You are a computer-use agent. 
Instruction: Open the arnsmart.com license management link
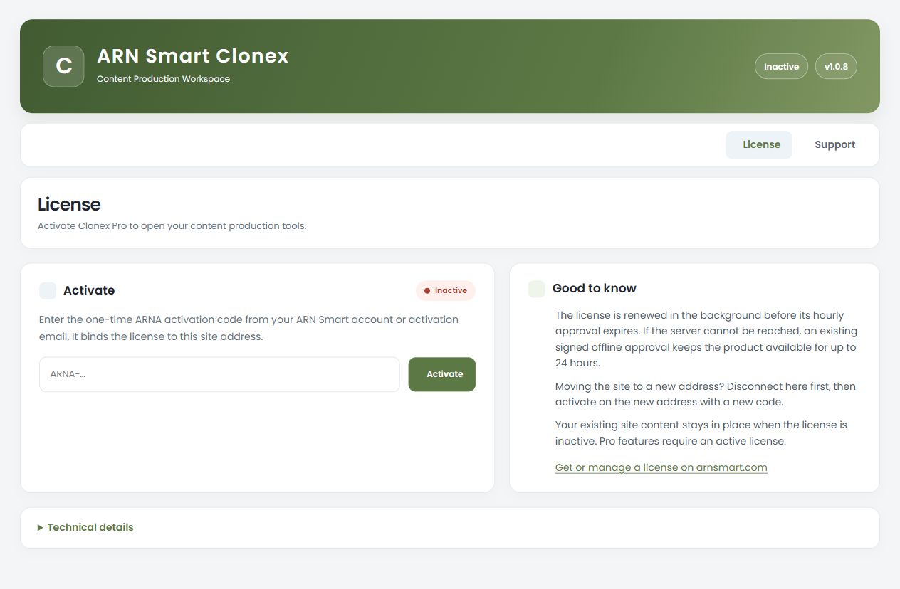(661, 467)
